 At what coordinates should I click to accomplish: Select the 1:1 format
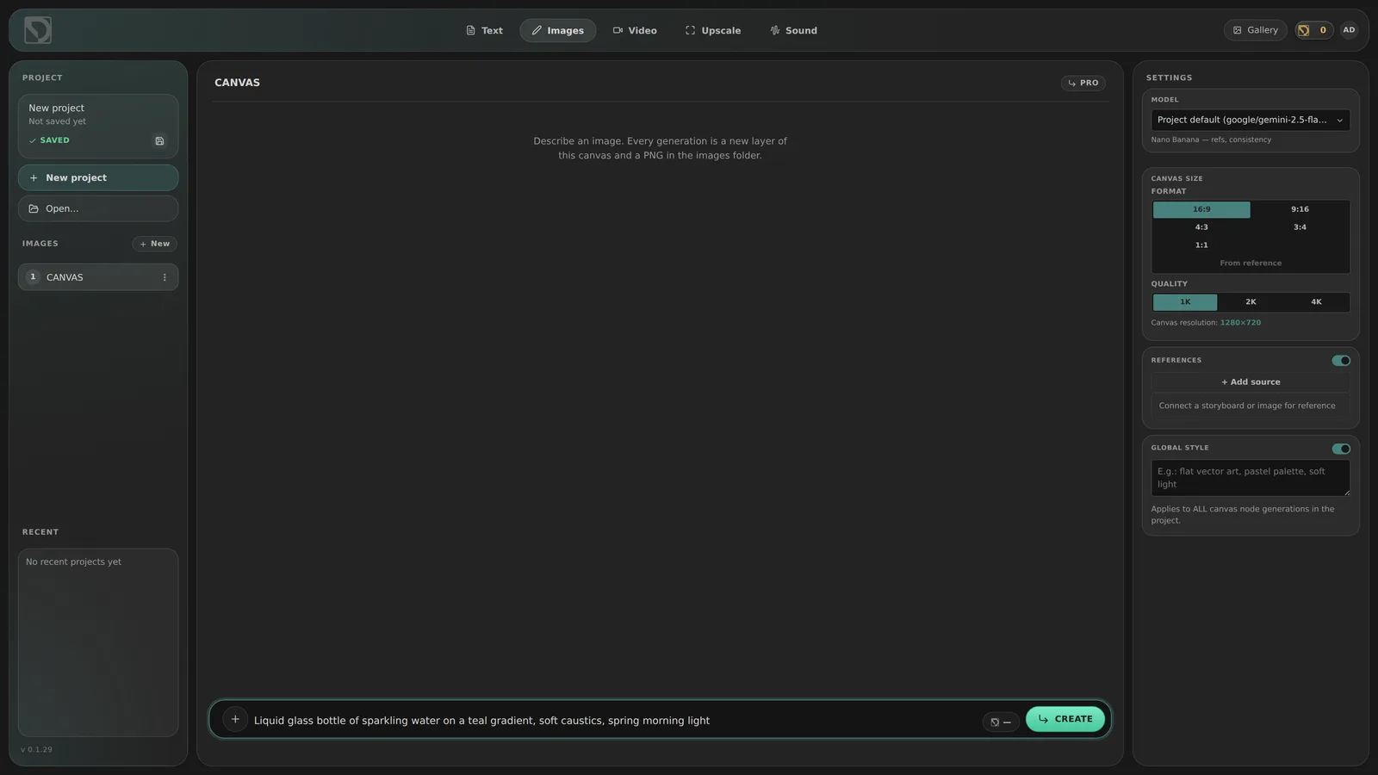(x=1201, y=245)
